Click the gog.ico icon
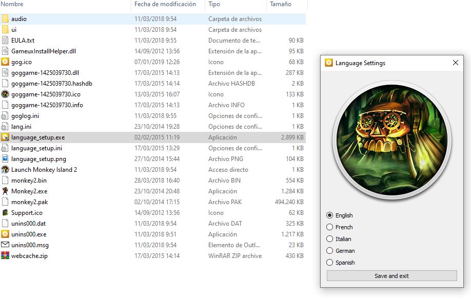471x299 pixels. point(5,62)
